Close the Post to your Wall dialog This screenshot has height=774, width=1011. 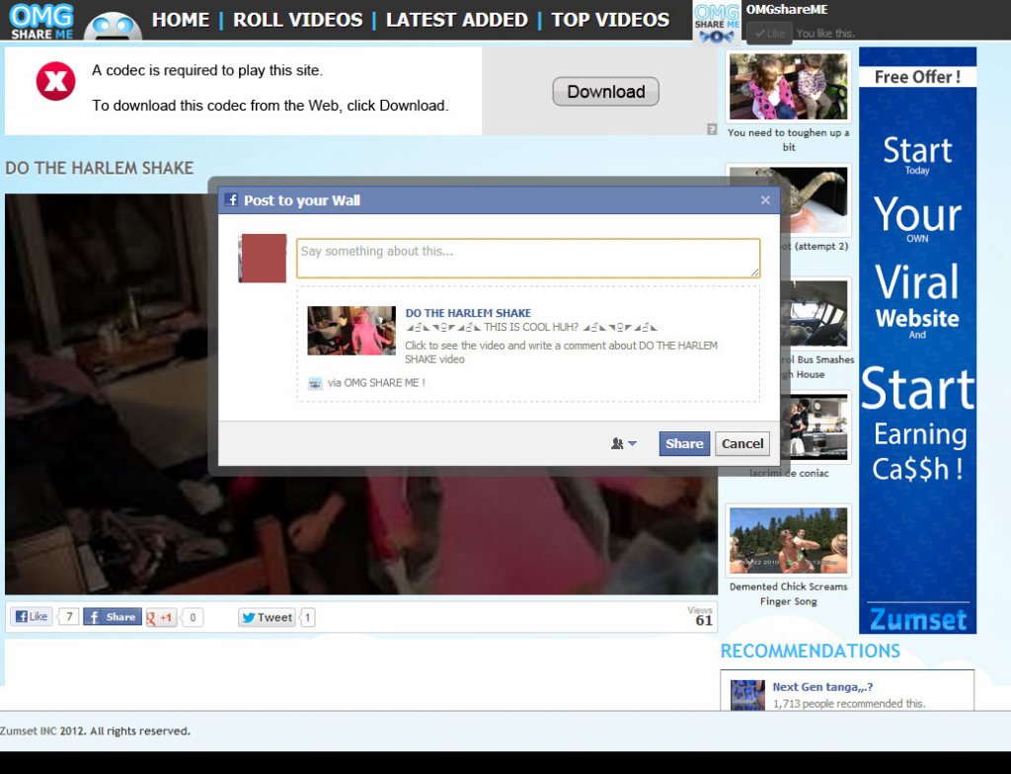coord(765,200)
